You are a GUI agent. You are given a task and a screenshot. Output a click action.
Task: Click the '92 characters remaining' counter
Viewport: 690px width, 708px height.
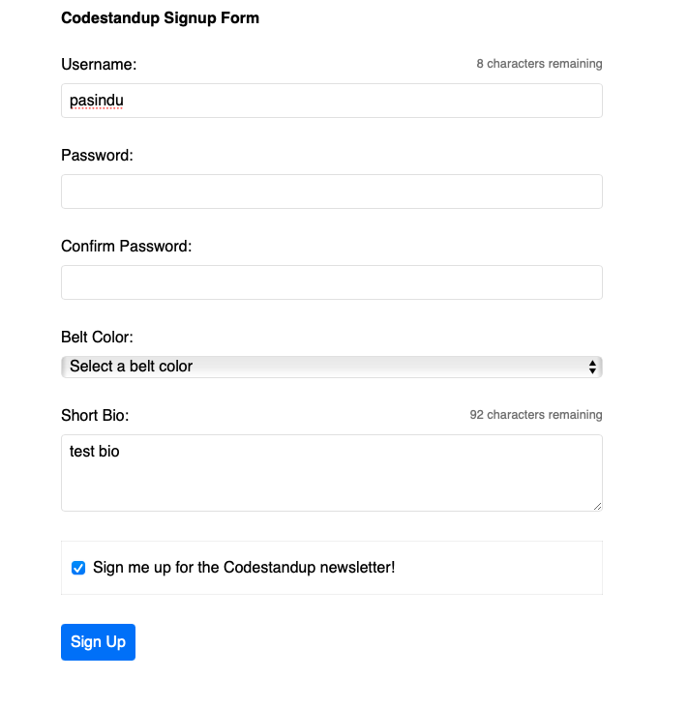point(536,415)
